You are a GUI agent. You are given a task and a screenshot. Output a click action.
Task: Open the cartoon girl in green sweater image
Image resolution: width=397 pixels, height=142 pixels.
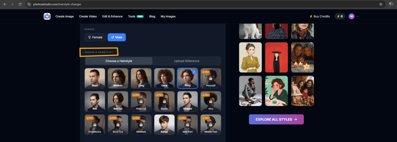coord(276,91)
